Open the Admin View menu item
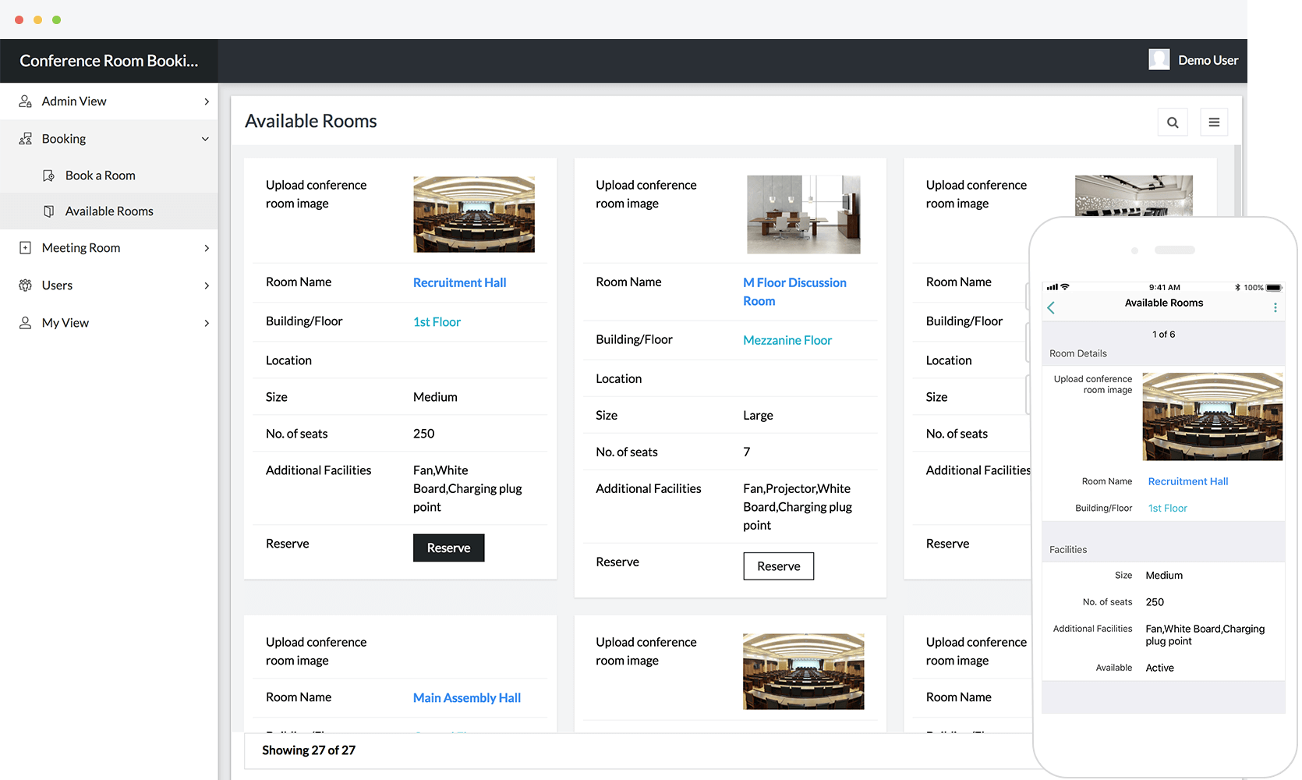This screenshot has width=1302, height=780. point(109,101)
